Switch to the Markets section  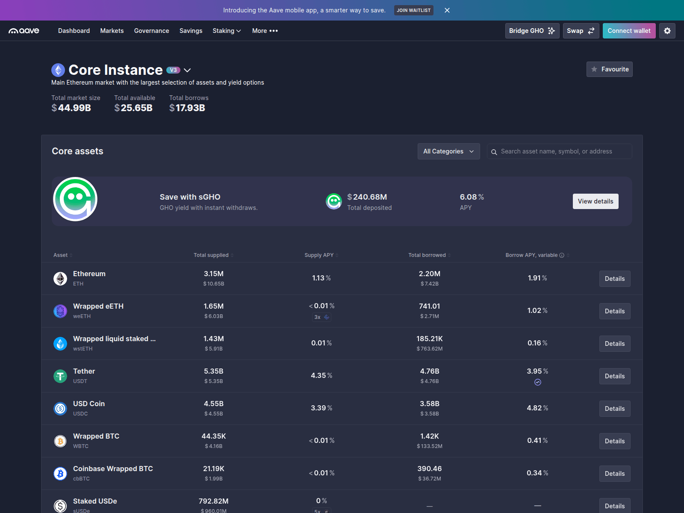[x=112, y=30]
